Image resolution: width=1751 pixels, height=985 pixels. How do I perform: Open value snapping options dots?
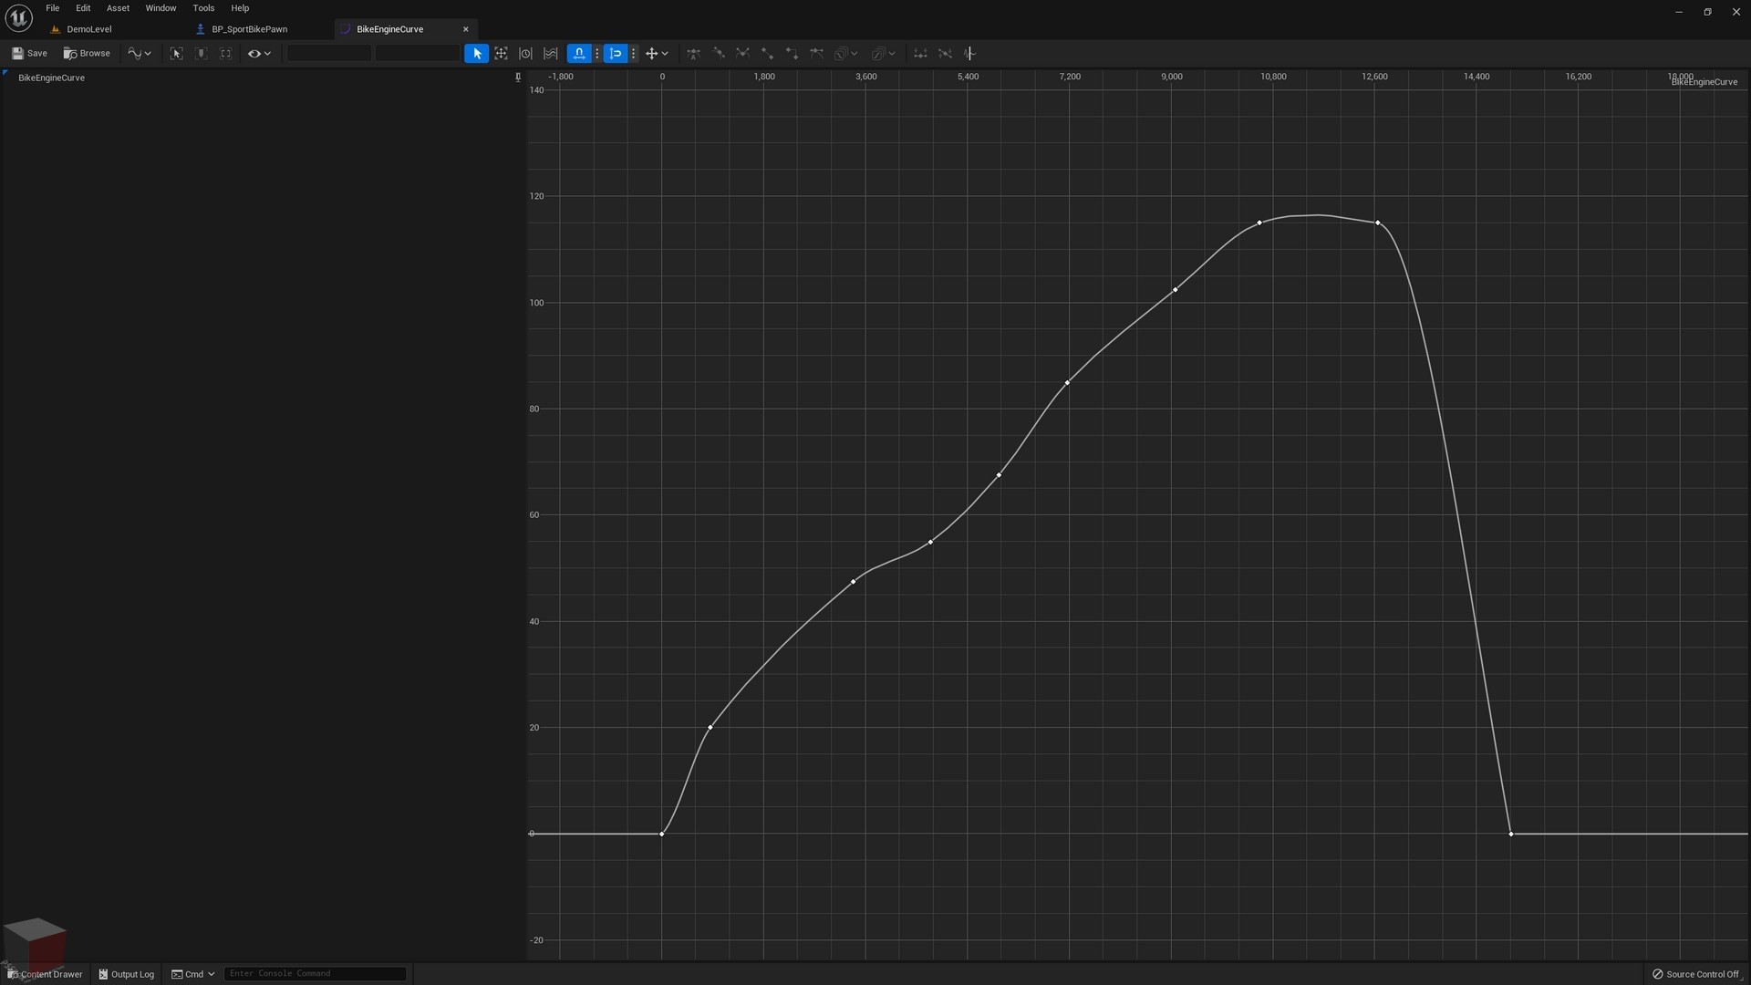[634, 54]
